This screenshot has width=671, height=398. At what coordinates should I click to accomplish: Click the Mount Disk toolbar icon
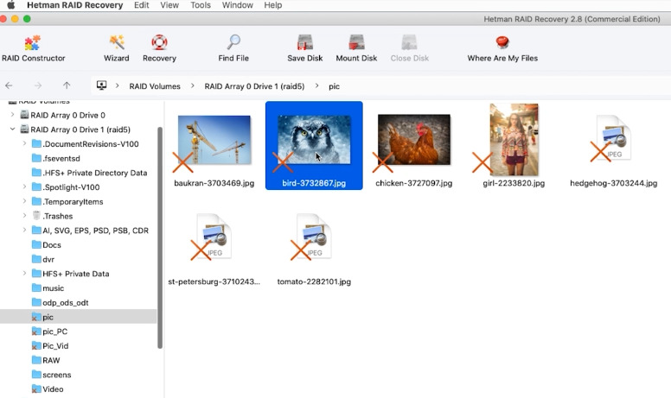click(x=356, y=42)
